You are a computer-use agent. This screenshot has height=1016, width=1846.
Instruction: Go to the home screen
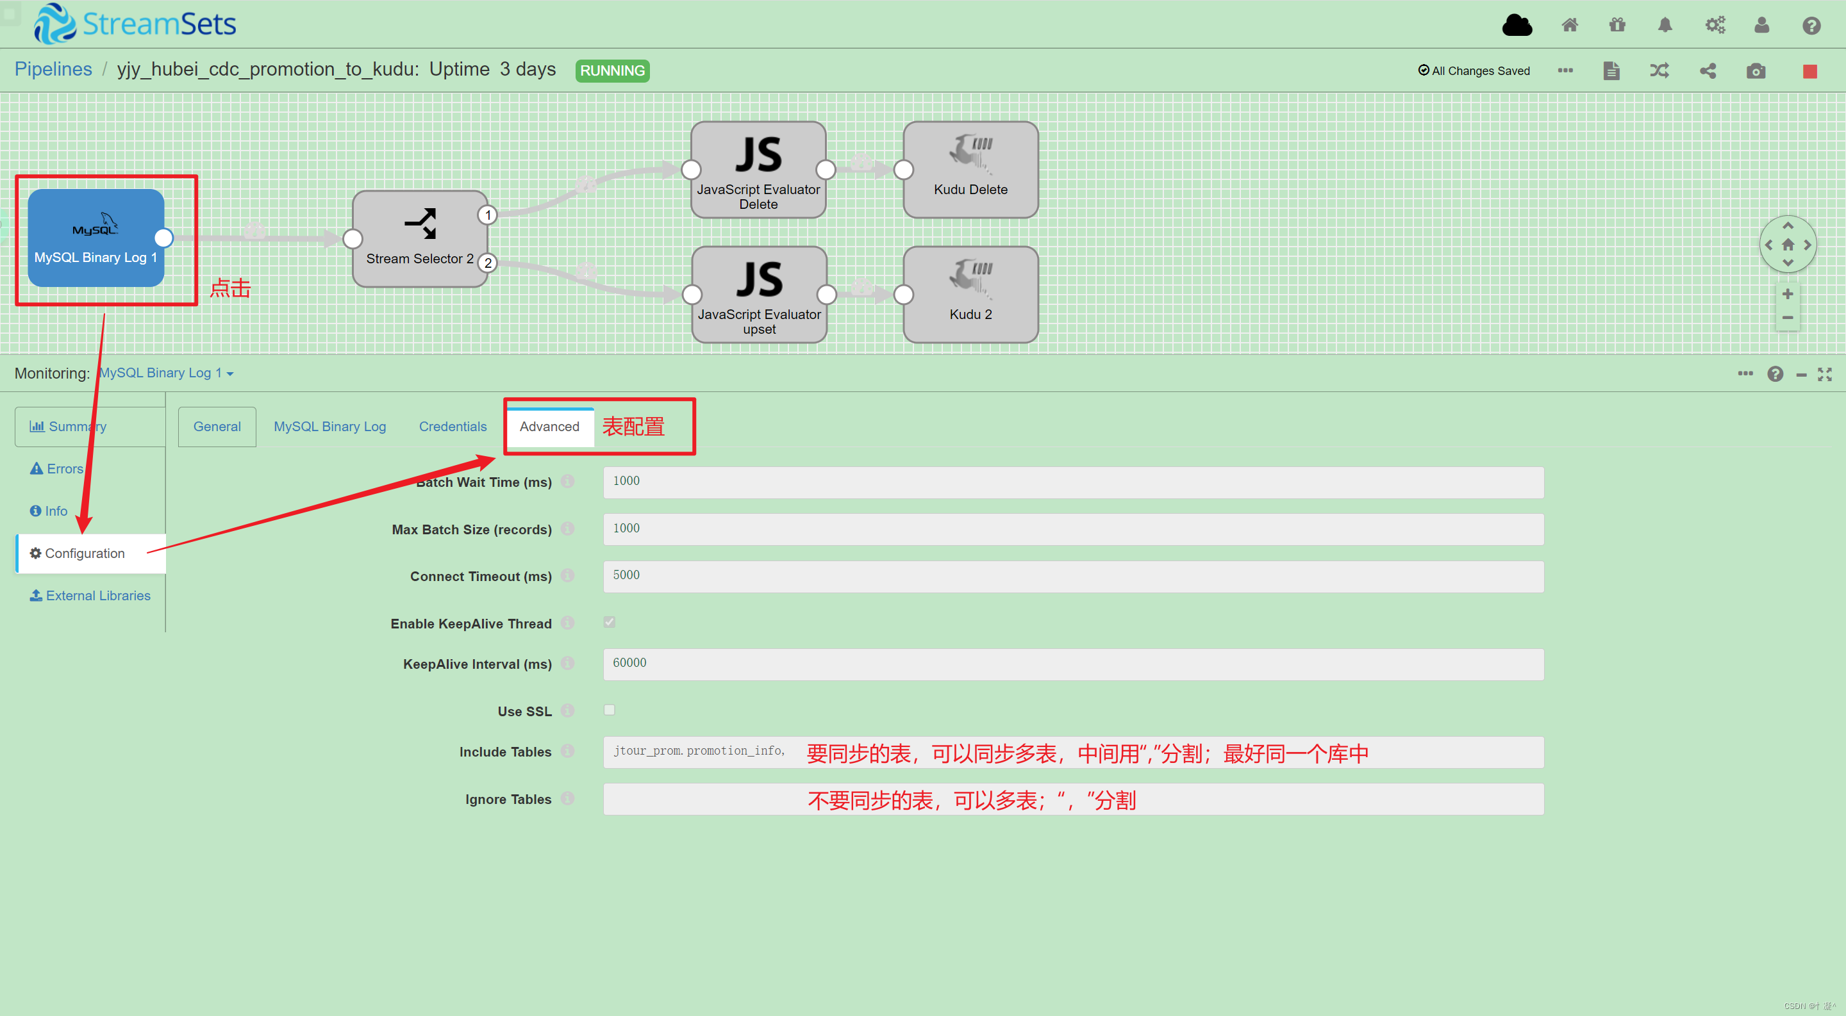click(1569, 24)
